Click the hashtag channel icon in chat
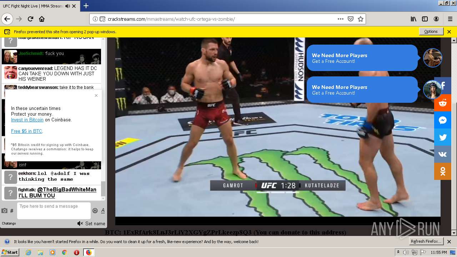The height and width of the screenshot is (257, 457). tap(12, 211)
